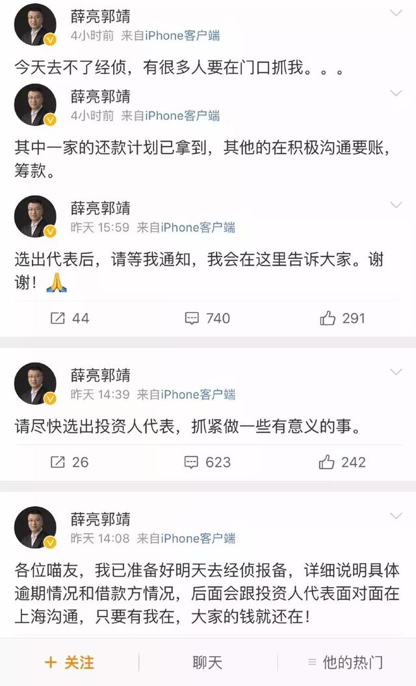Click 来自iPhone客户端 link on 14:08 post

186,538
